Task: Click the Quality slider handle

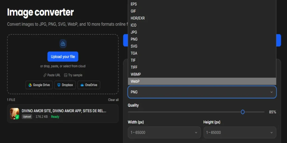Action: (x=243, y=112)
